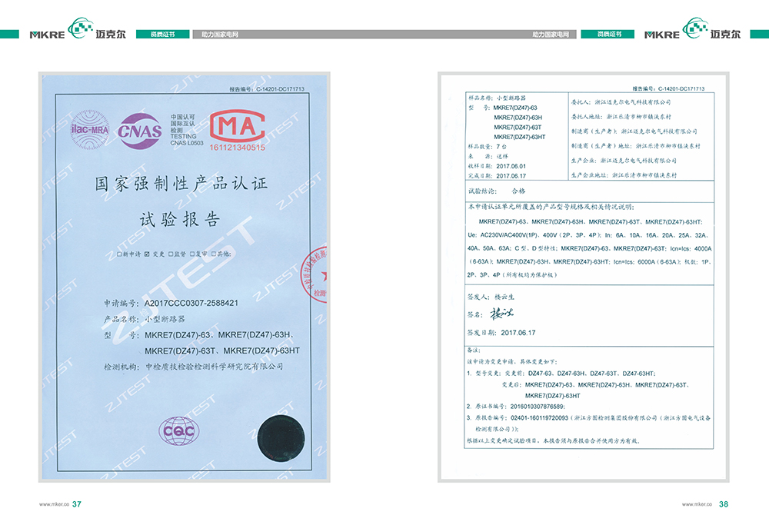
Task: Click 来源 送样 row
Action: [x=488, y=156]
